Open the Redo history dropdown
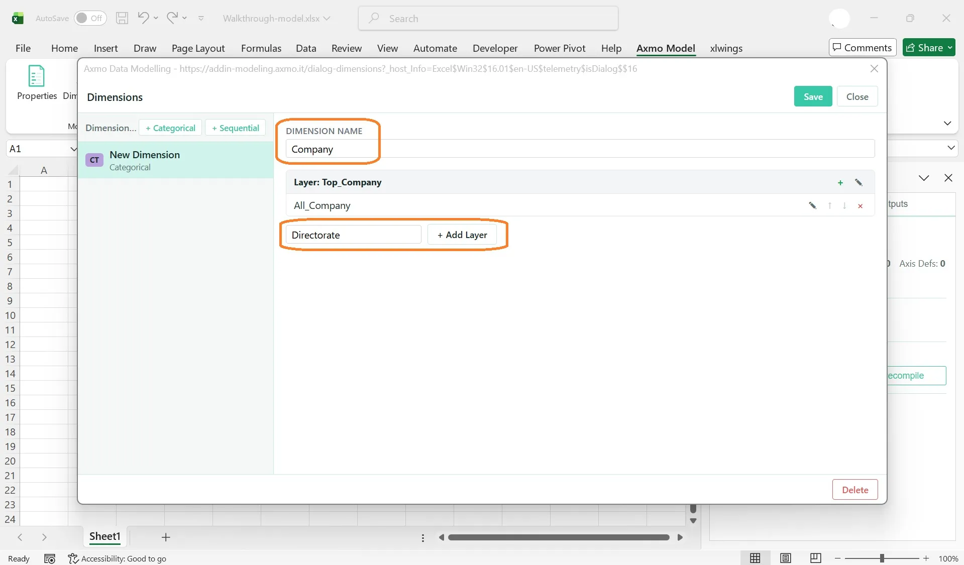 tap(185, 18)
